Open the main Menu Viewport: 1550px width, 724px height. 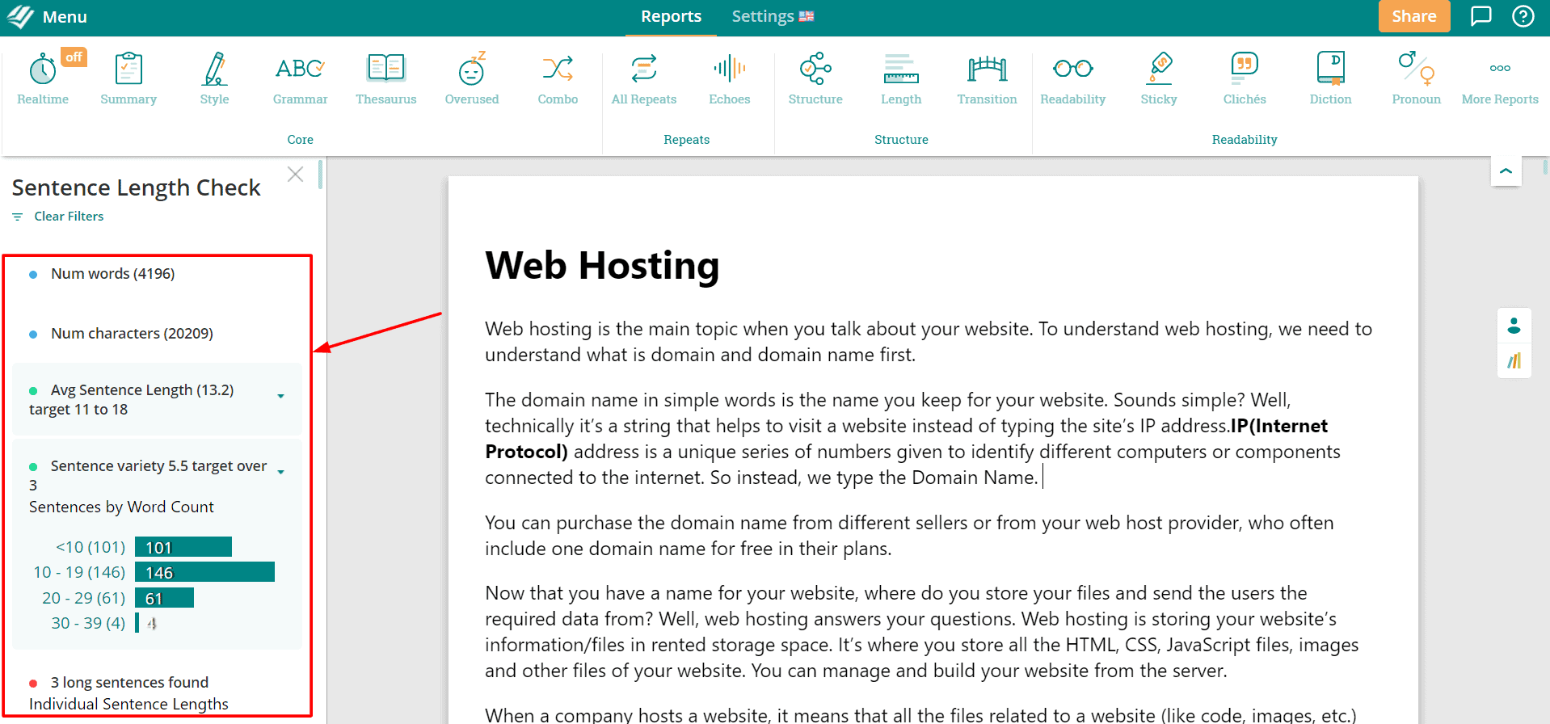click(47, 17)
